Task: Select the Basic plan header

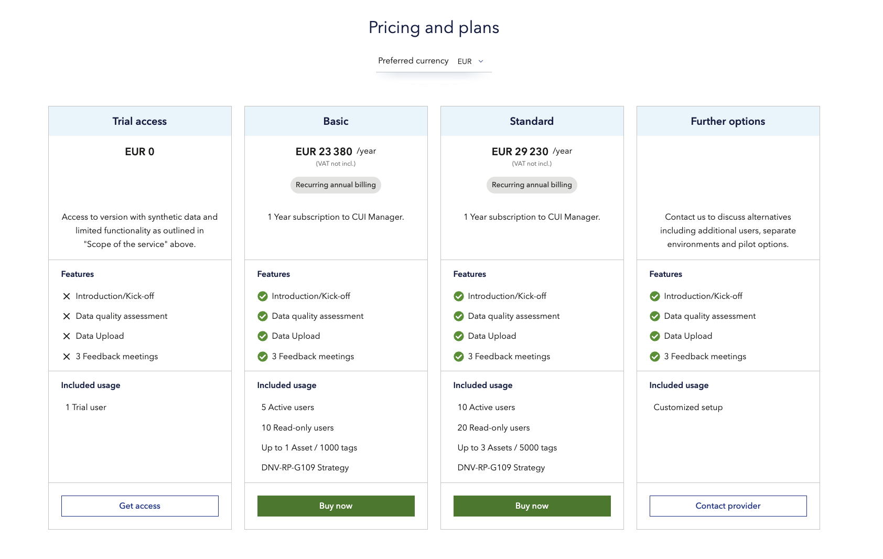Action: [336, 121]
